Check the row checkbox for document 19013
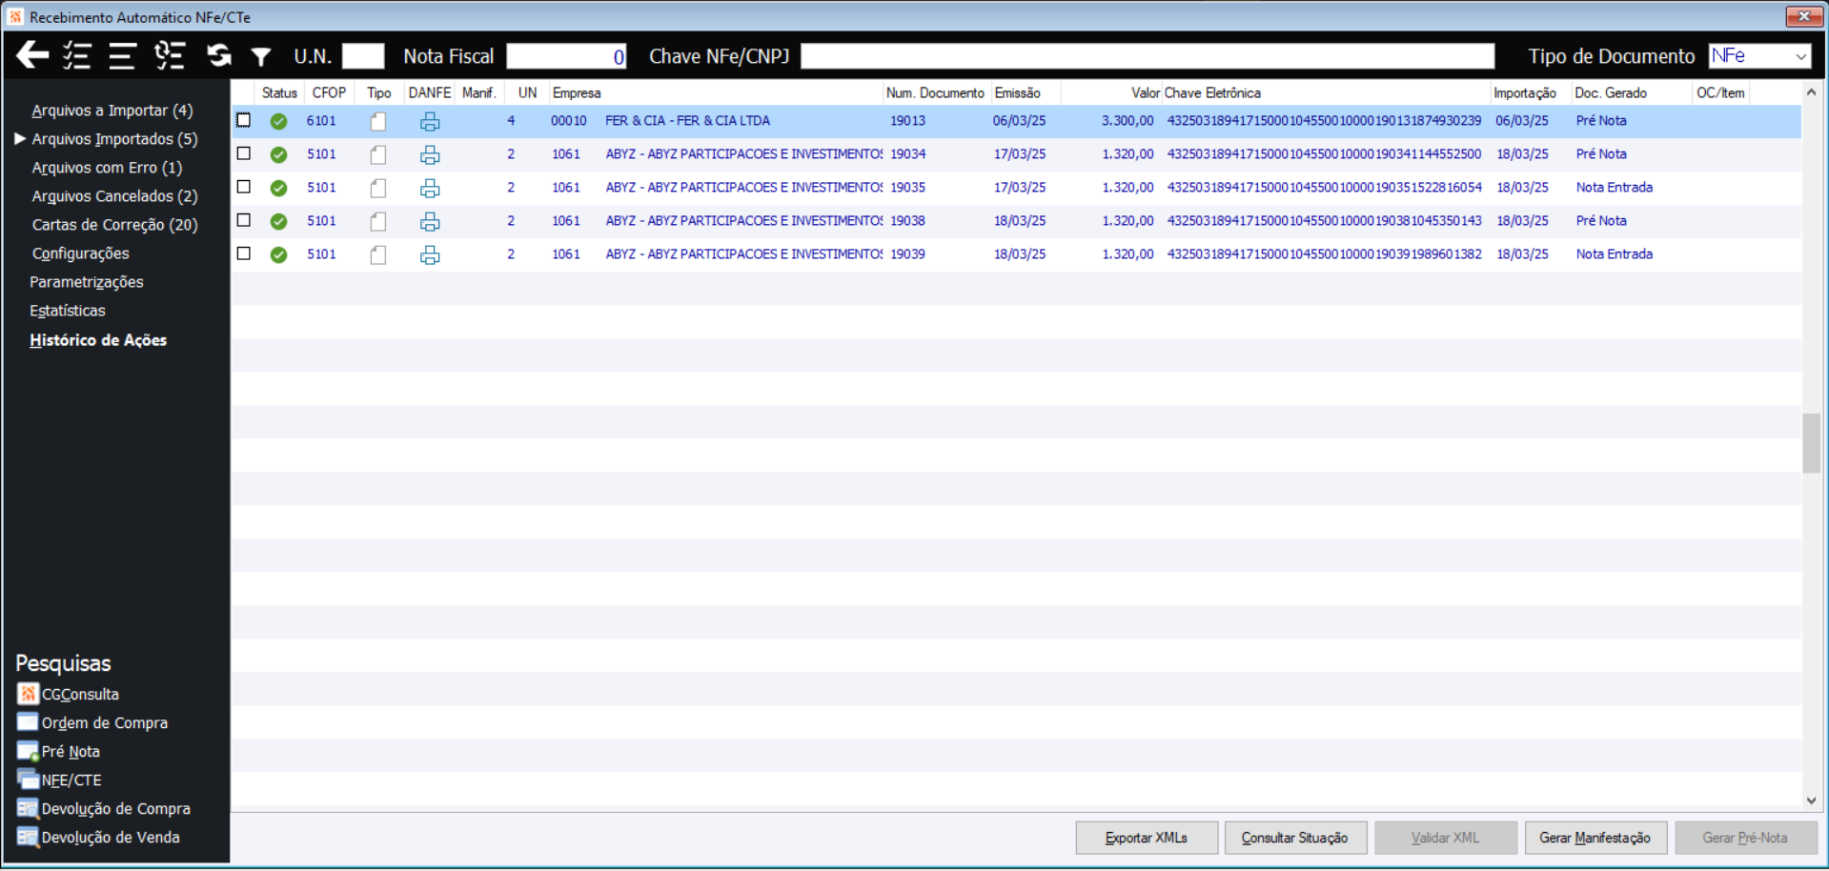The width and height of the screenshot is (1829, 871). pyautogui.click(x=244, y=120)
